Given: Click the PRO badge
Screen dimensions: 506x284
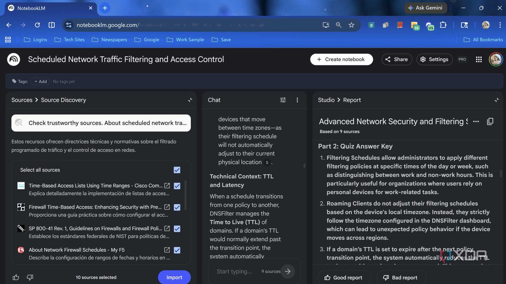Looking at the screenshot, I should [x=462, y=59].
